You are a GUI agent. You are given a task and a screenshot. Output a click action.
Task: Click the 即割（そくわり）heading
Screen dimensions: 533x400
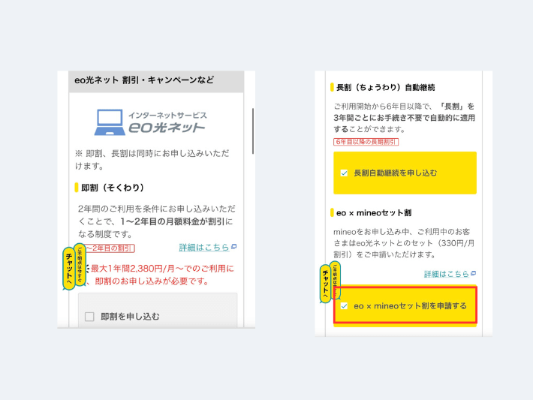[112, 188]
